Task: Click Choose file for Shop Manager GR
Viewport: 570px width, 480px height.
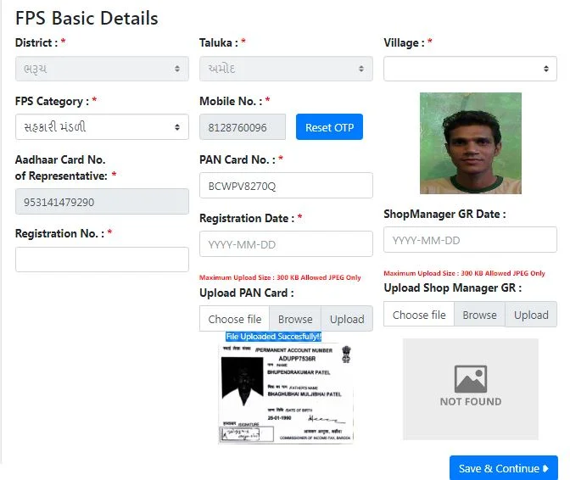Action: (x=419, y=315)
